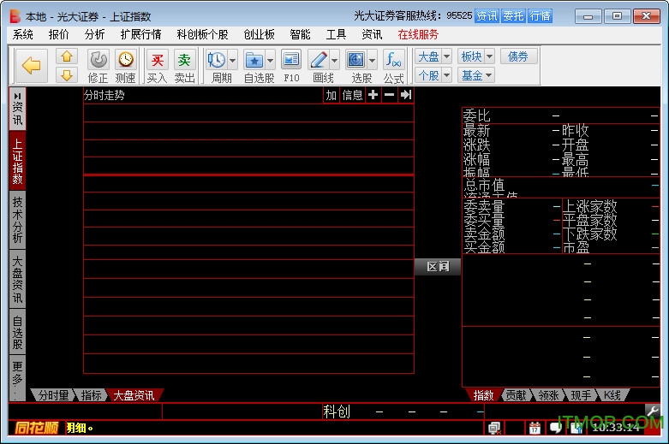This screenshot has width=669, height=444.
Task: Click the 测速 speed test clock icon
Action: (126, 60)
